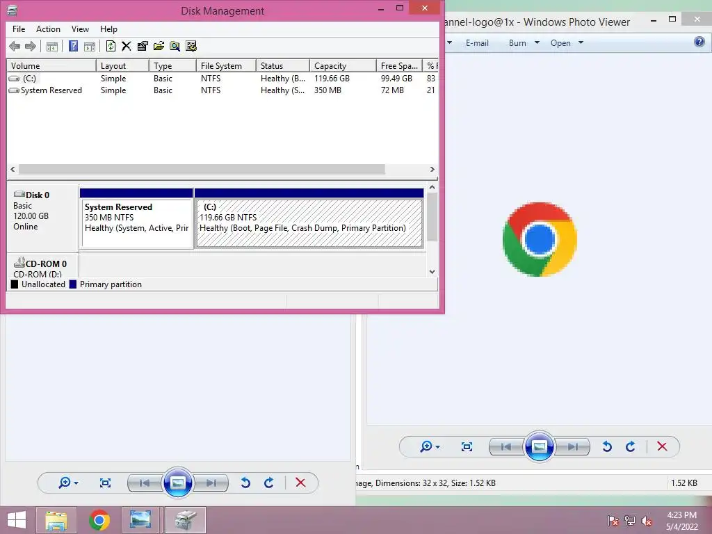
Task: Click Actual size icon in Photo Viewer beneath Disk Management
Action: (x=106, y=483)
